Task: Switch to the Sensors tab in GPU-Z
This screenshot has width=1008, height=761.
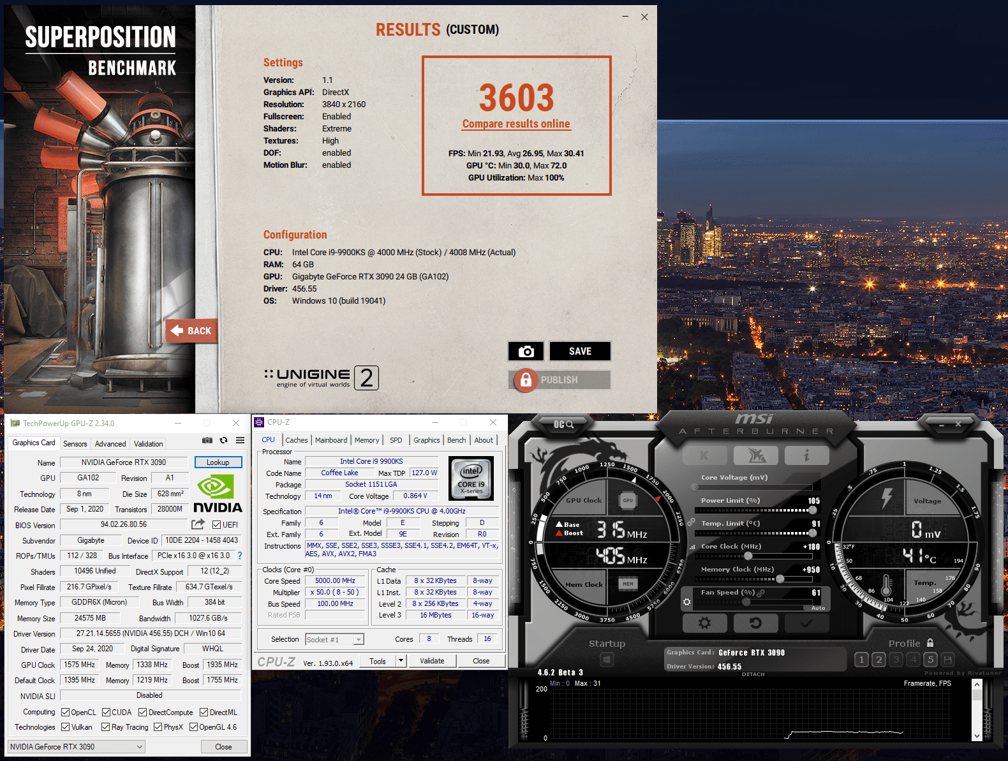Action: [75, 444]
